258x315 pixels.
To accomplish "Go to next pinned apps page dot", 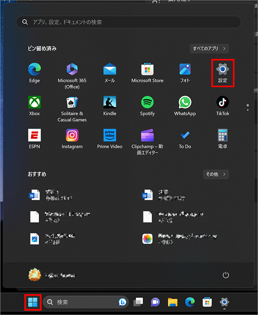I will pyautogui.click(x=247, y=110).
